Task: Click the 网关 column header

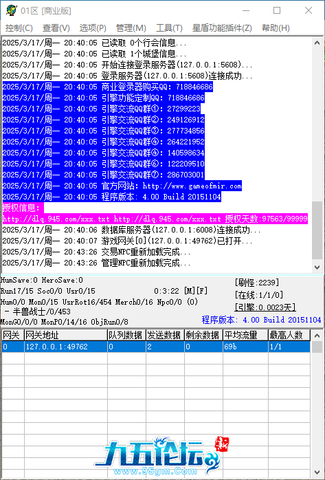Action: [13, 335]
